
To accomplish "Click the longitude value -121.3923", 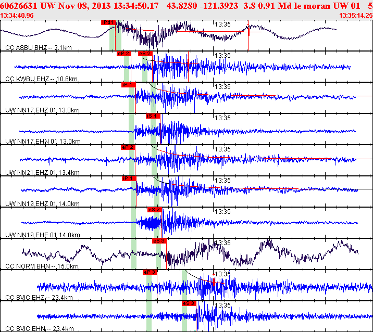I will [x=219, y=6].
